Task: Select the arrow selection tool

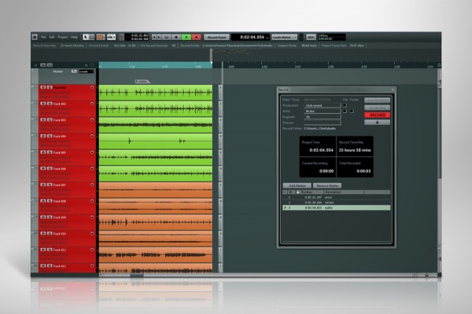Action: coord(85,37)
